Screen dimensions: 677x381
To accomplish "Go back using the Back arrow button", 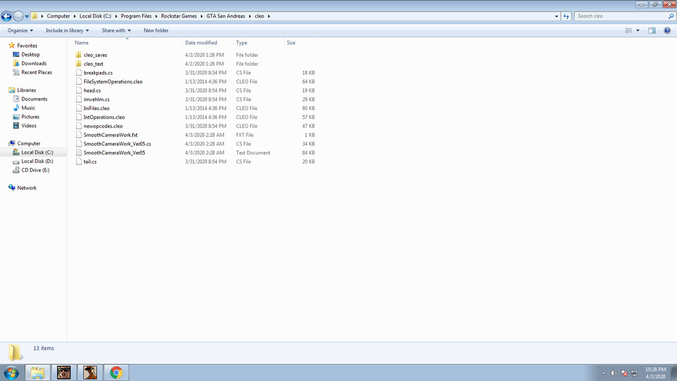I will 7,16.
